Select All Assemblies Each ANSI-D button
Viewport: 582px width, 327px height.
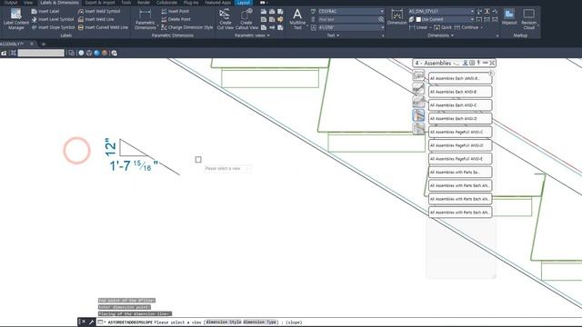tap(460, 119)
